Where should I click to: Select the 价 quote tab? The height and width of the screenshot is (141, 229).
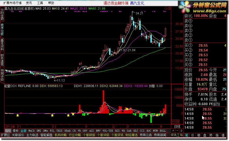click(x=193, y=135)
